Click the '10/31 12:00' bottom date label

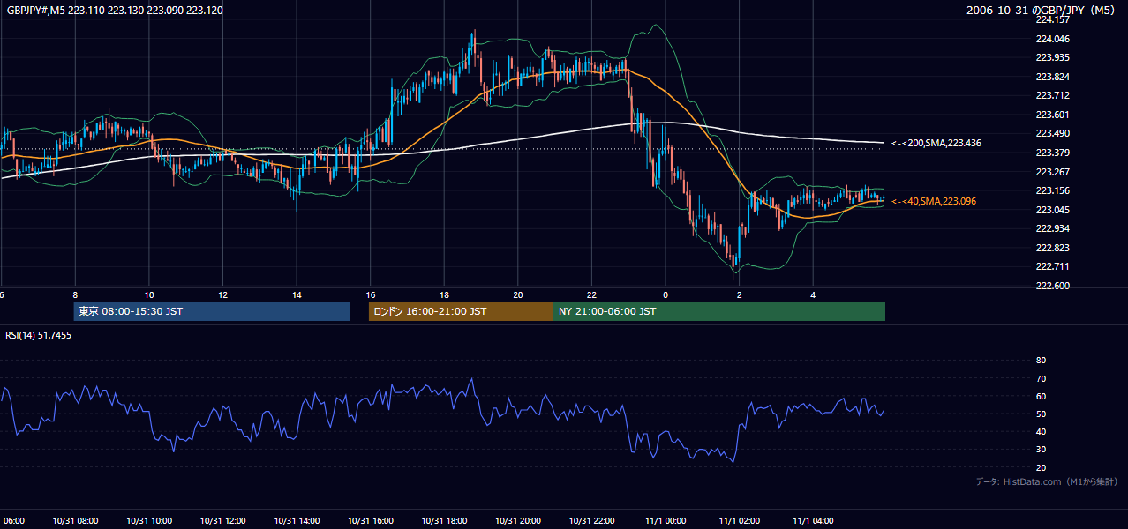[223, 521]
